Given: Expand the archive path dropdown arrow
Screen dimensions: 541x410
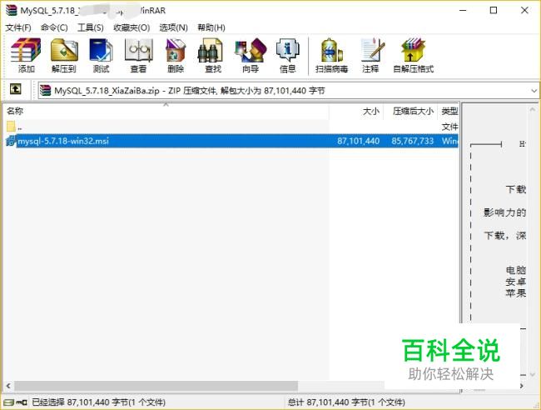Looking at the screenshot, I should coord(534,91).
